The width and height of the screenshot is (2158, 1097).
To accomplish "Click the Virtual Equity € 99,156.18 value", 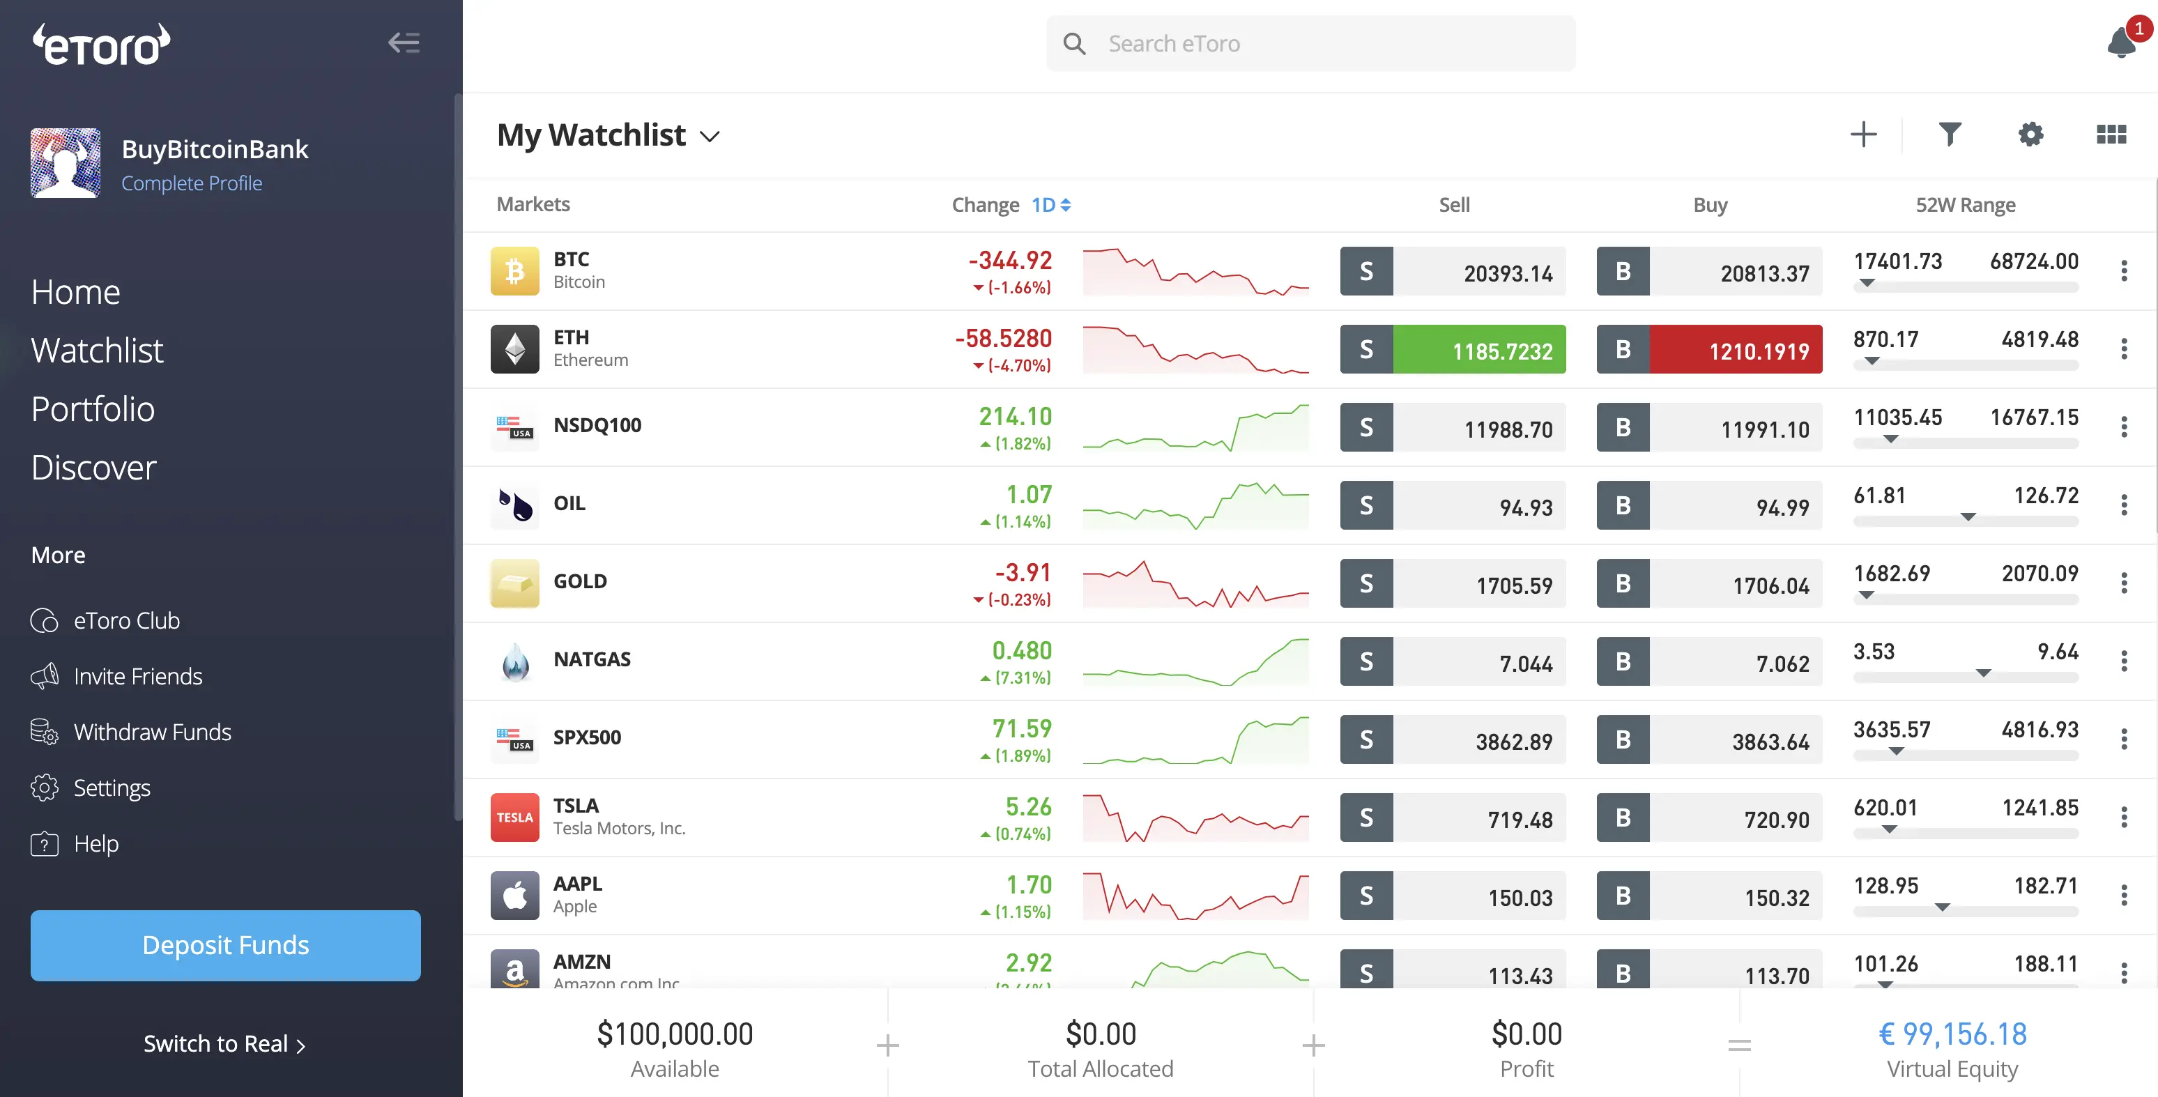I will [x=1952, y=1034].
